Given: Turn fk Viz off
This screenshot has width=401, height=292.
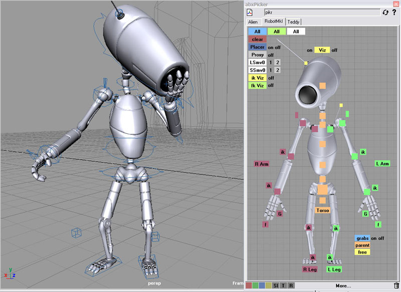Looking at the screenshot, I should (x=271, y=86).
